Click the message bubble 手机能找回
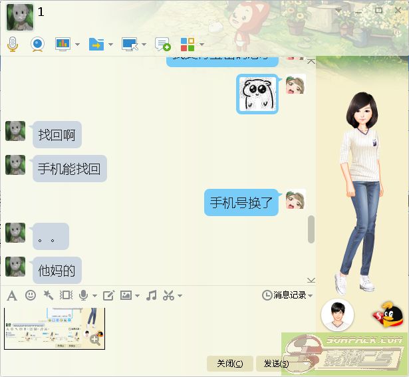Viewport: 409px width, 377px height. point(70,168)
